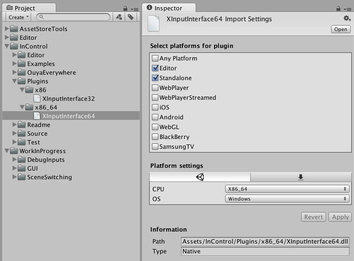Open the Project panel options menu icon
The height and width of the screenshot is (261, 354).
134,9
